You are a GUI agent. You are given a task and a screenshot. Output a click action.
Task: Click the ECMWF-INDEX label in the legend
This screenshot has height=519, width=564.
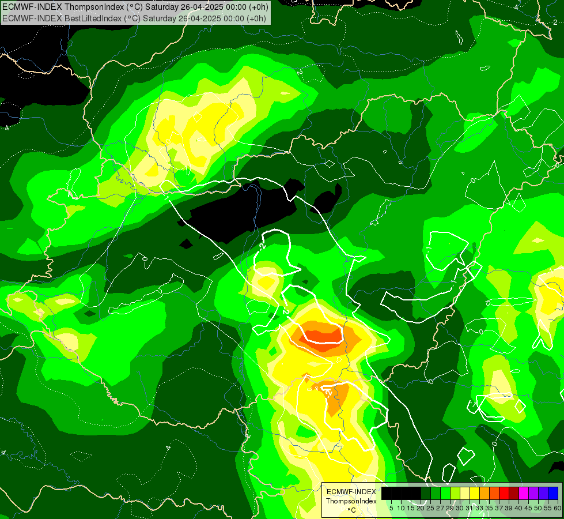[x=351, y=492]
